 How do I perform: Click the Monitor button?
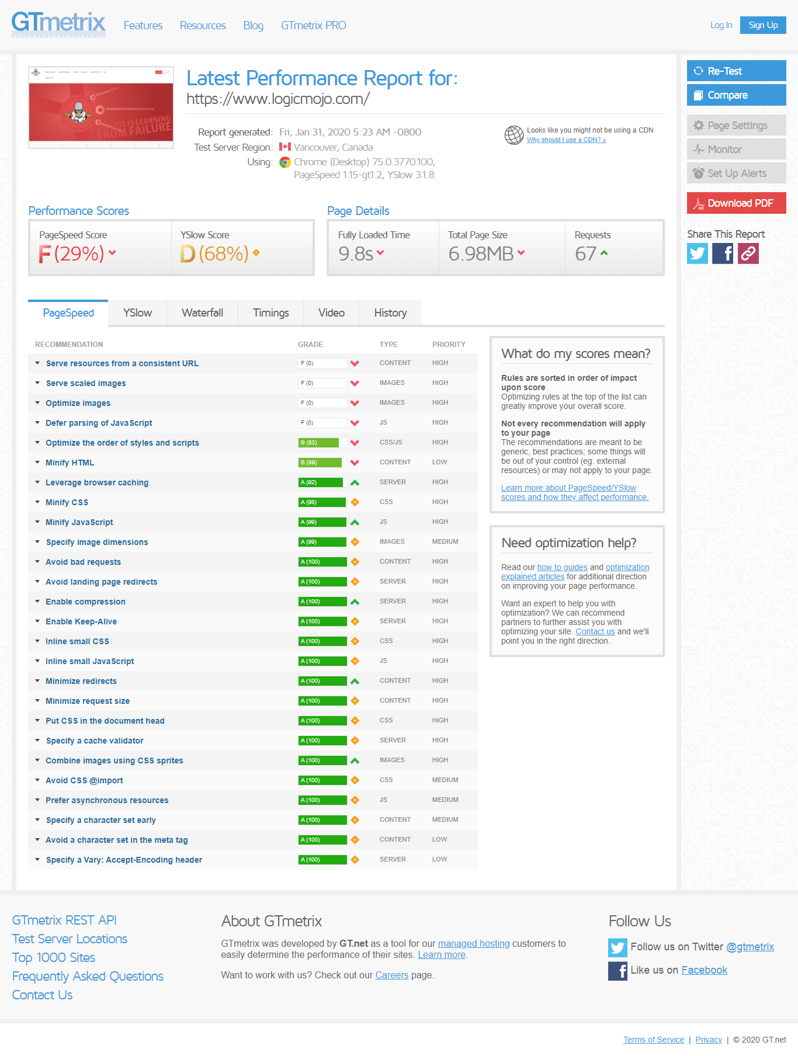(736, 149)
